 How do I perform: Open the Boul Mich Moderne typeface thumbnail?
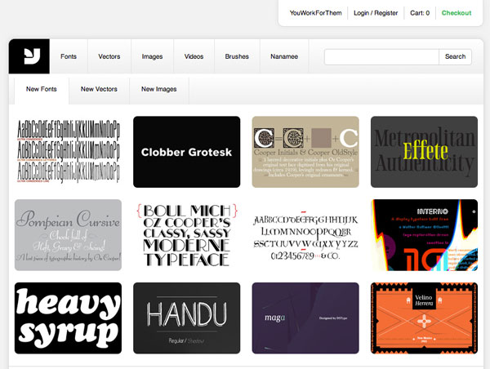click(x=186, y=235)
